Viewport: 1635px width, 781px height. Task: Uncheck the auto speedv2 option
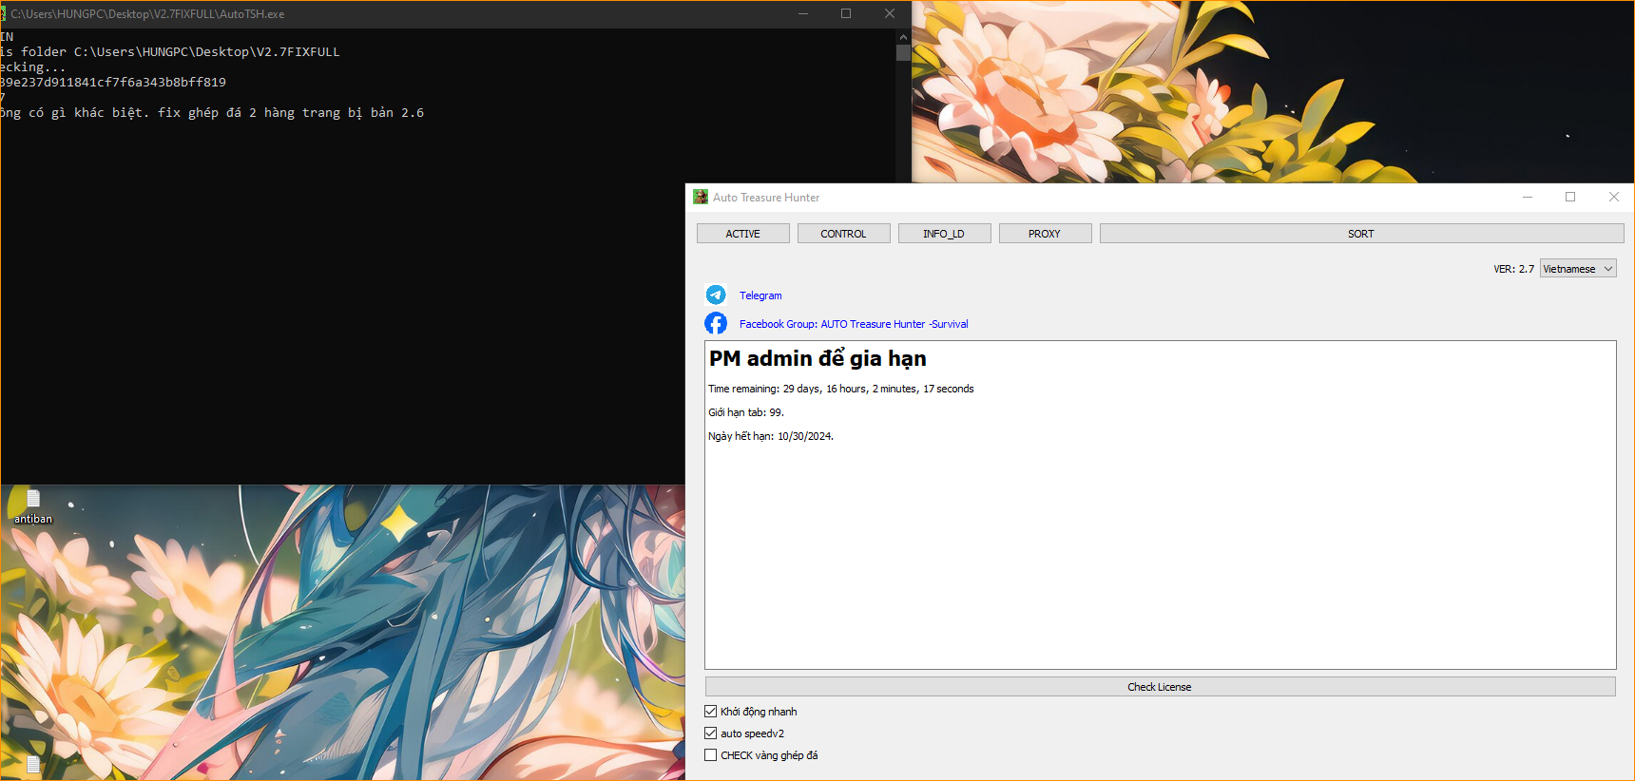pyautogui.click(x=711, y=733)
